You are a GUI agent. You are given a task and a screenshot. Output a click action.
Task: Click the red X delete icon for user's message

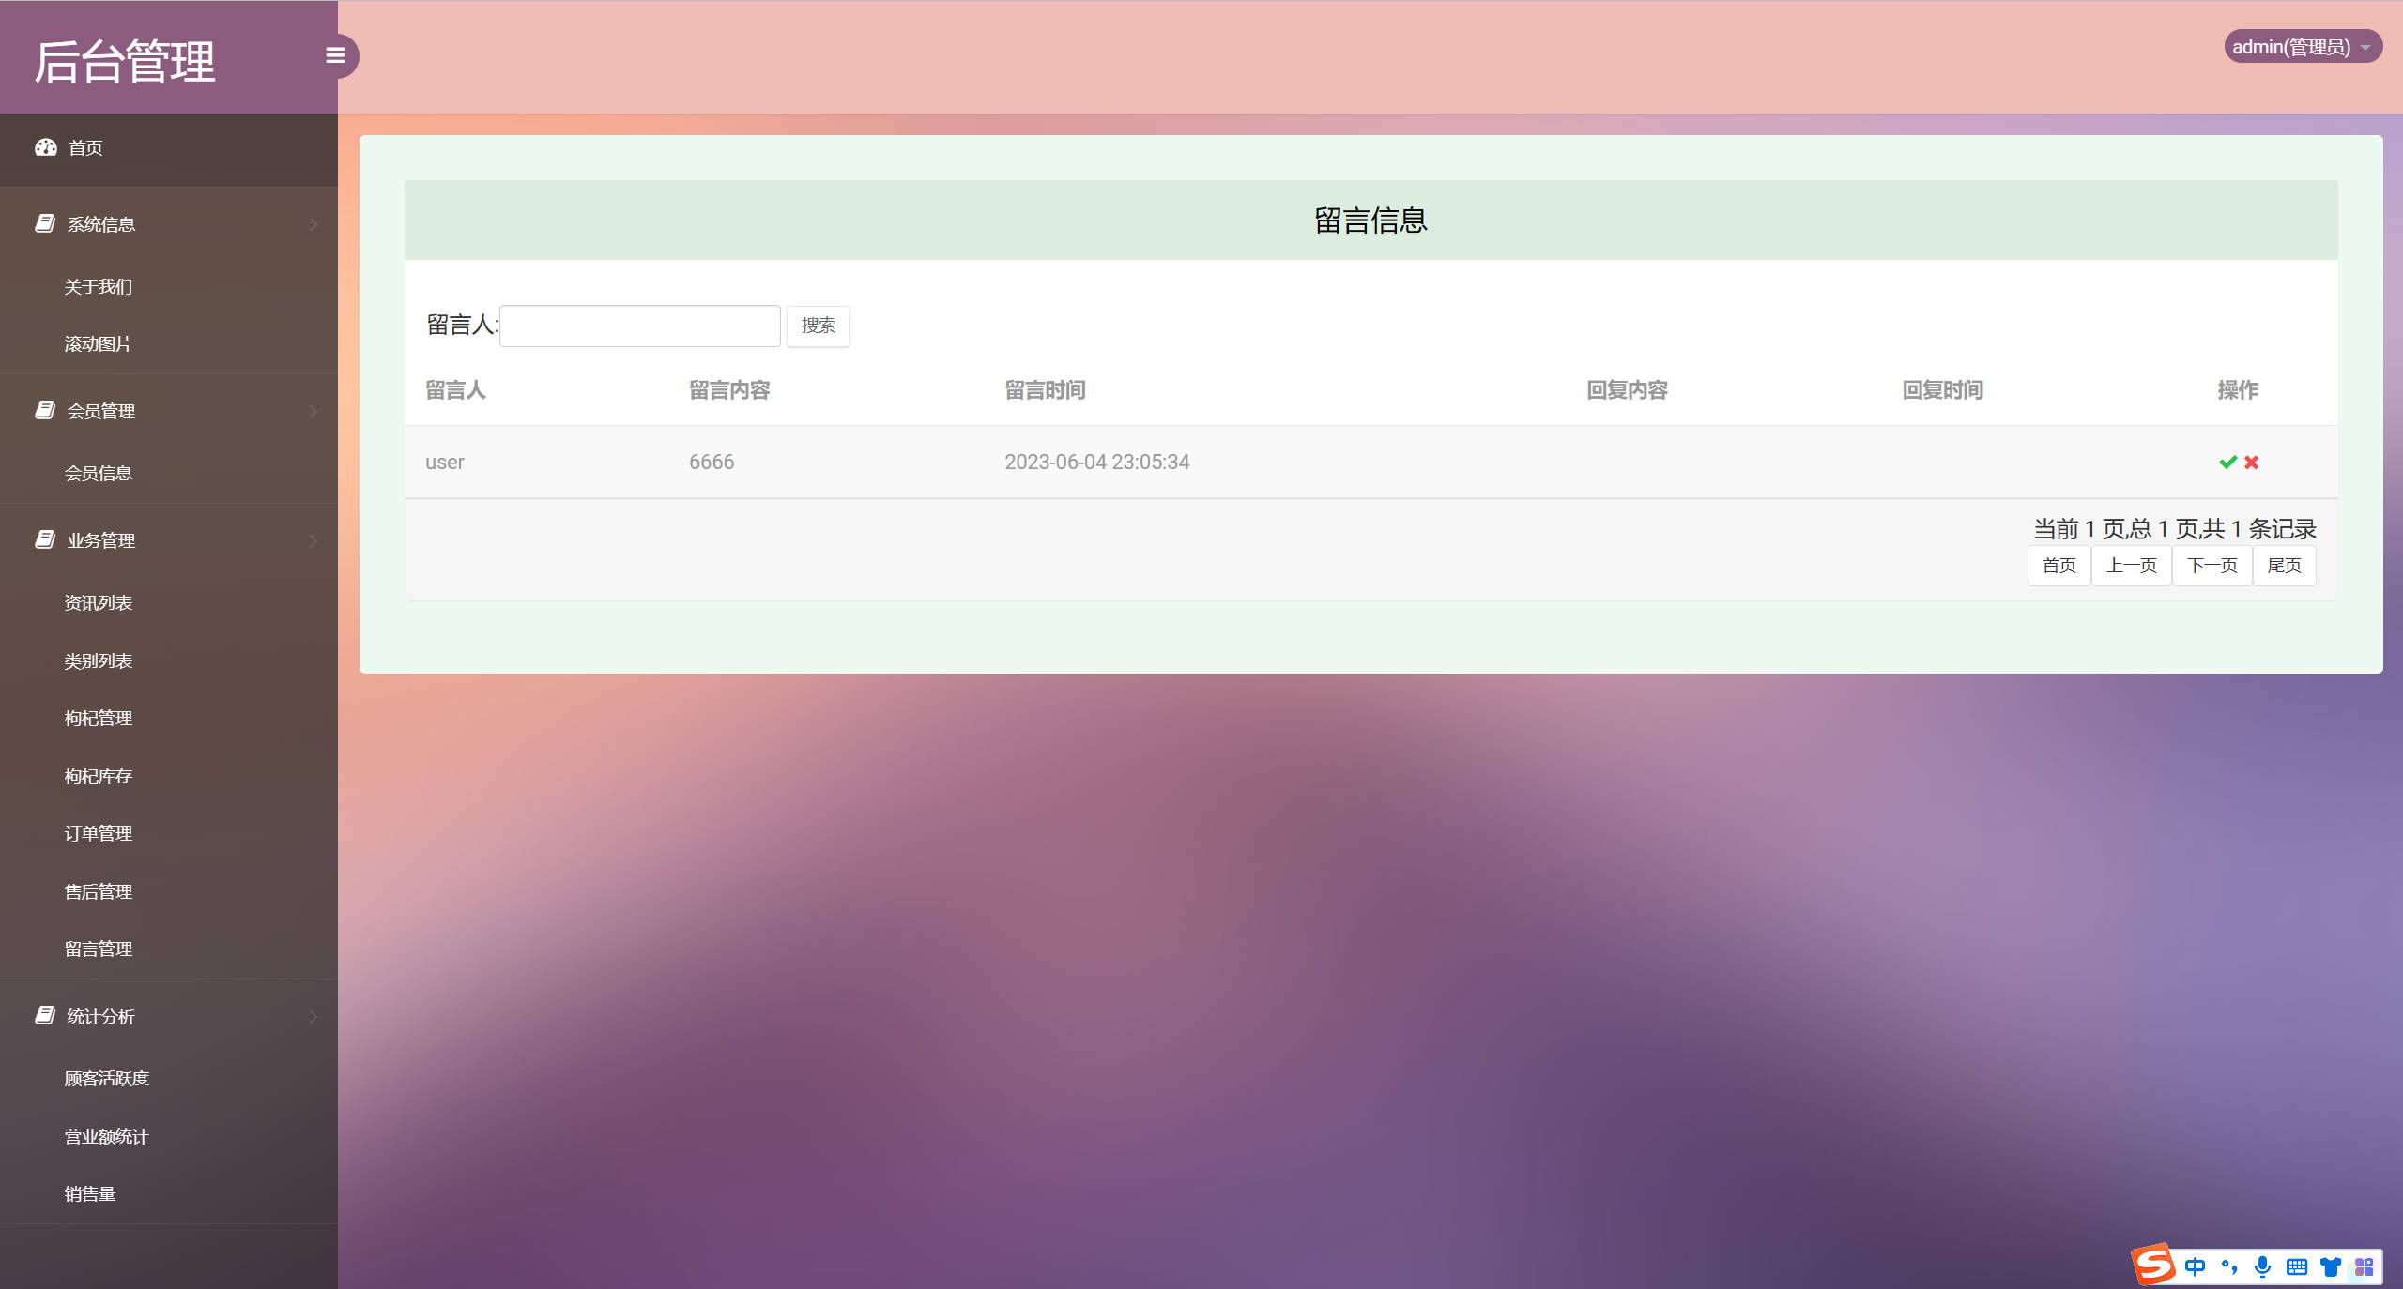coord(2251,462)
